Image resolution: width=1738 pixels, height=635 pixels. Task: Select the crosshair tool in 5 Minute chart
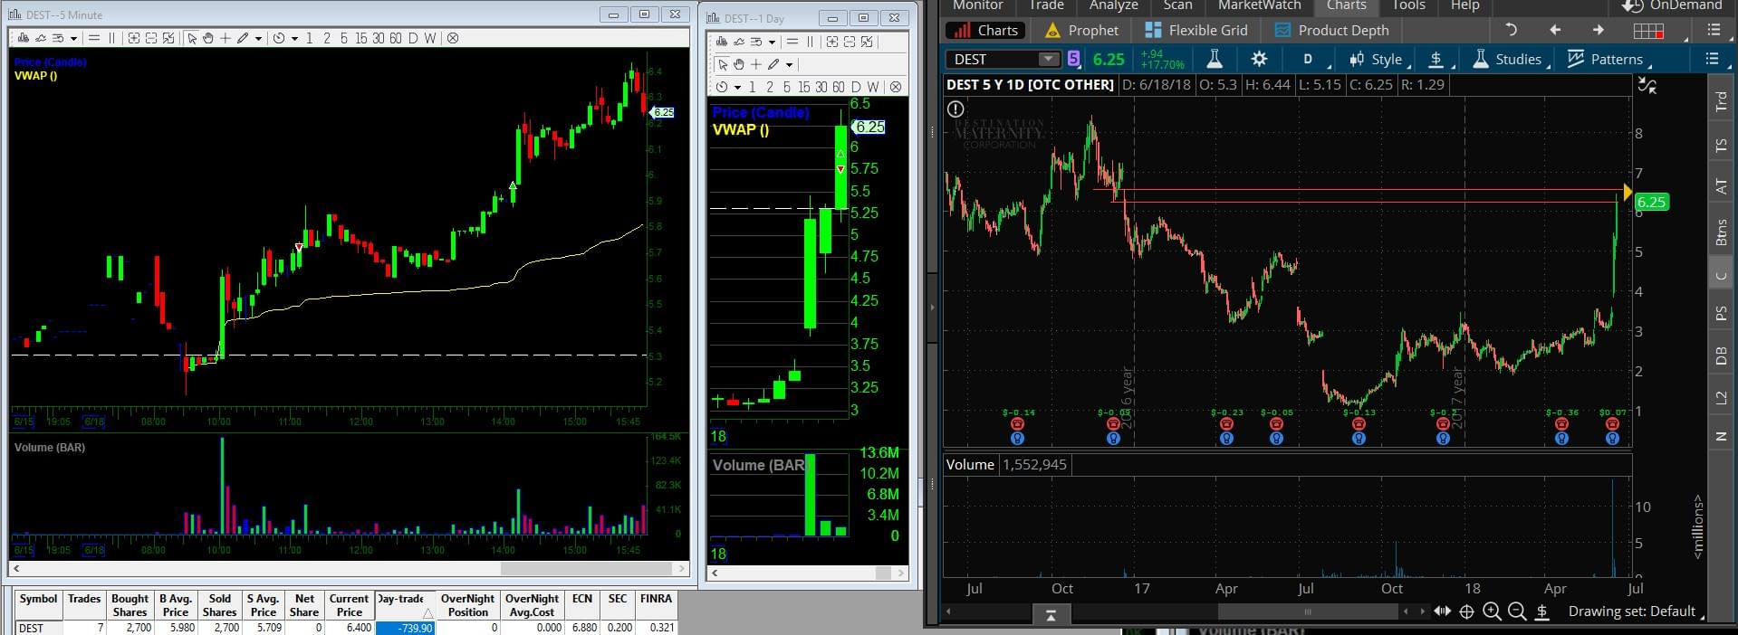226,38
